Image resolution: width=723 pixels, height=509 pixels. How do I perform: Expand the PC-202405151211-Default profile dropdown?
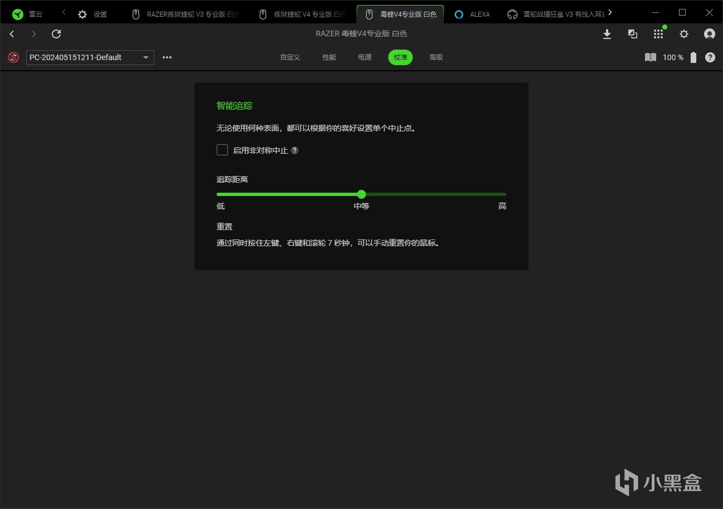click(x=90, y=57)
